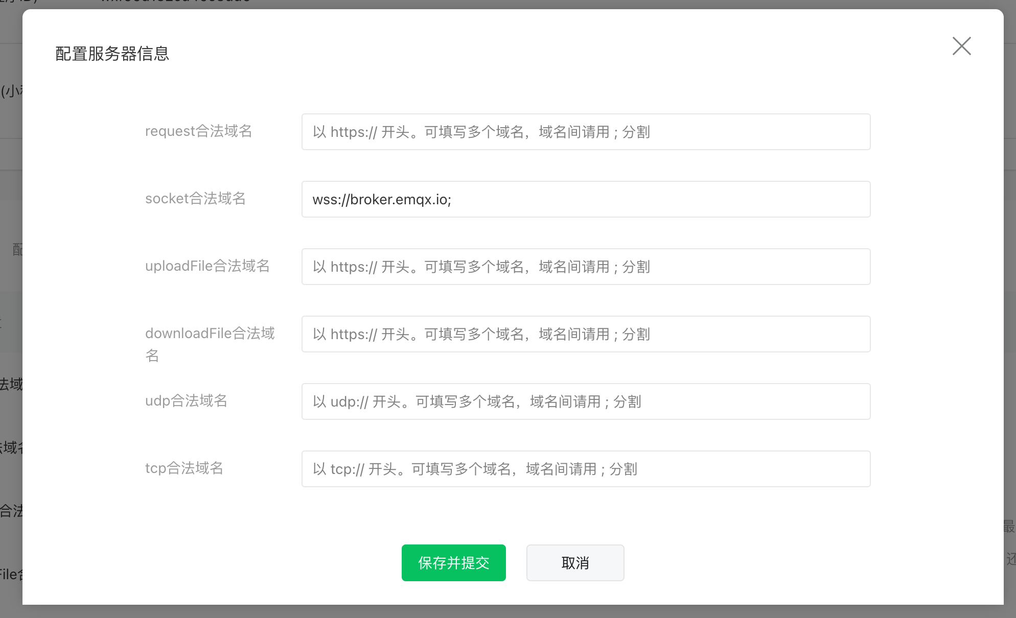Image resolution: width=1016 pixels, height=618 pixels.
Task: Click the request合法域名 label
Action: pyautogui.click(x=198, y=131)
